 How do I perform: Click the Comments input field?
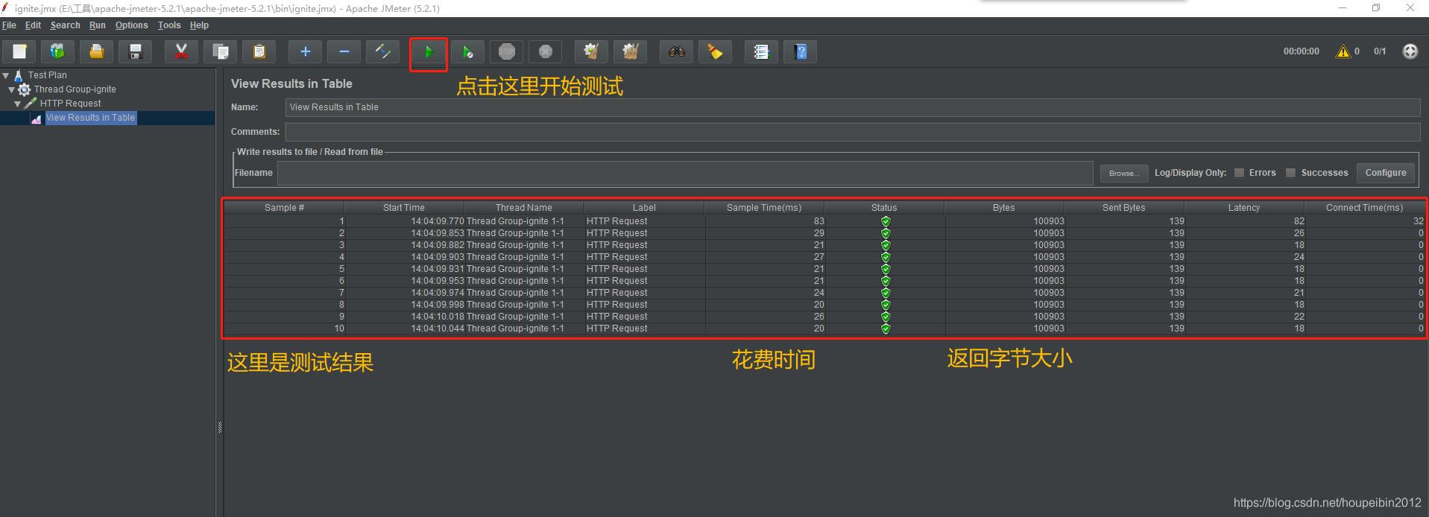852,132
